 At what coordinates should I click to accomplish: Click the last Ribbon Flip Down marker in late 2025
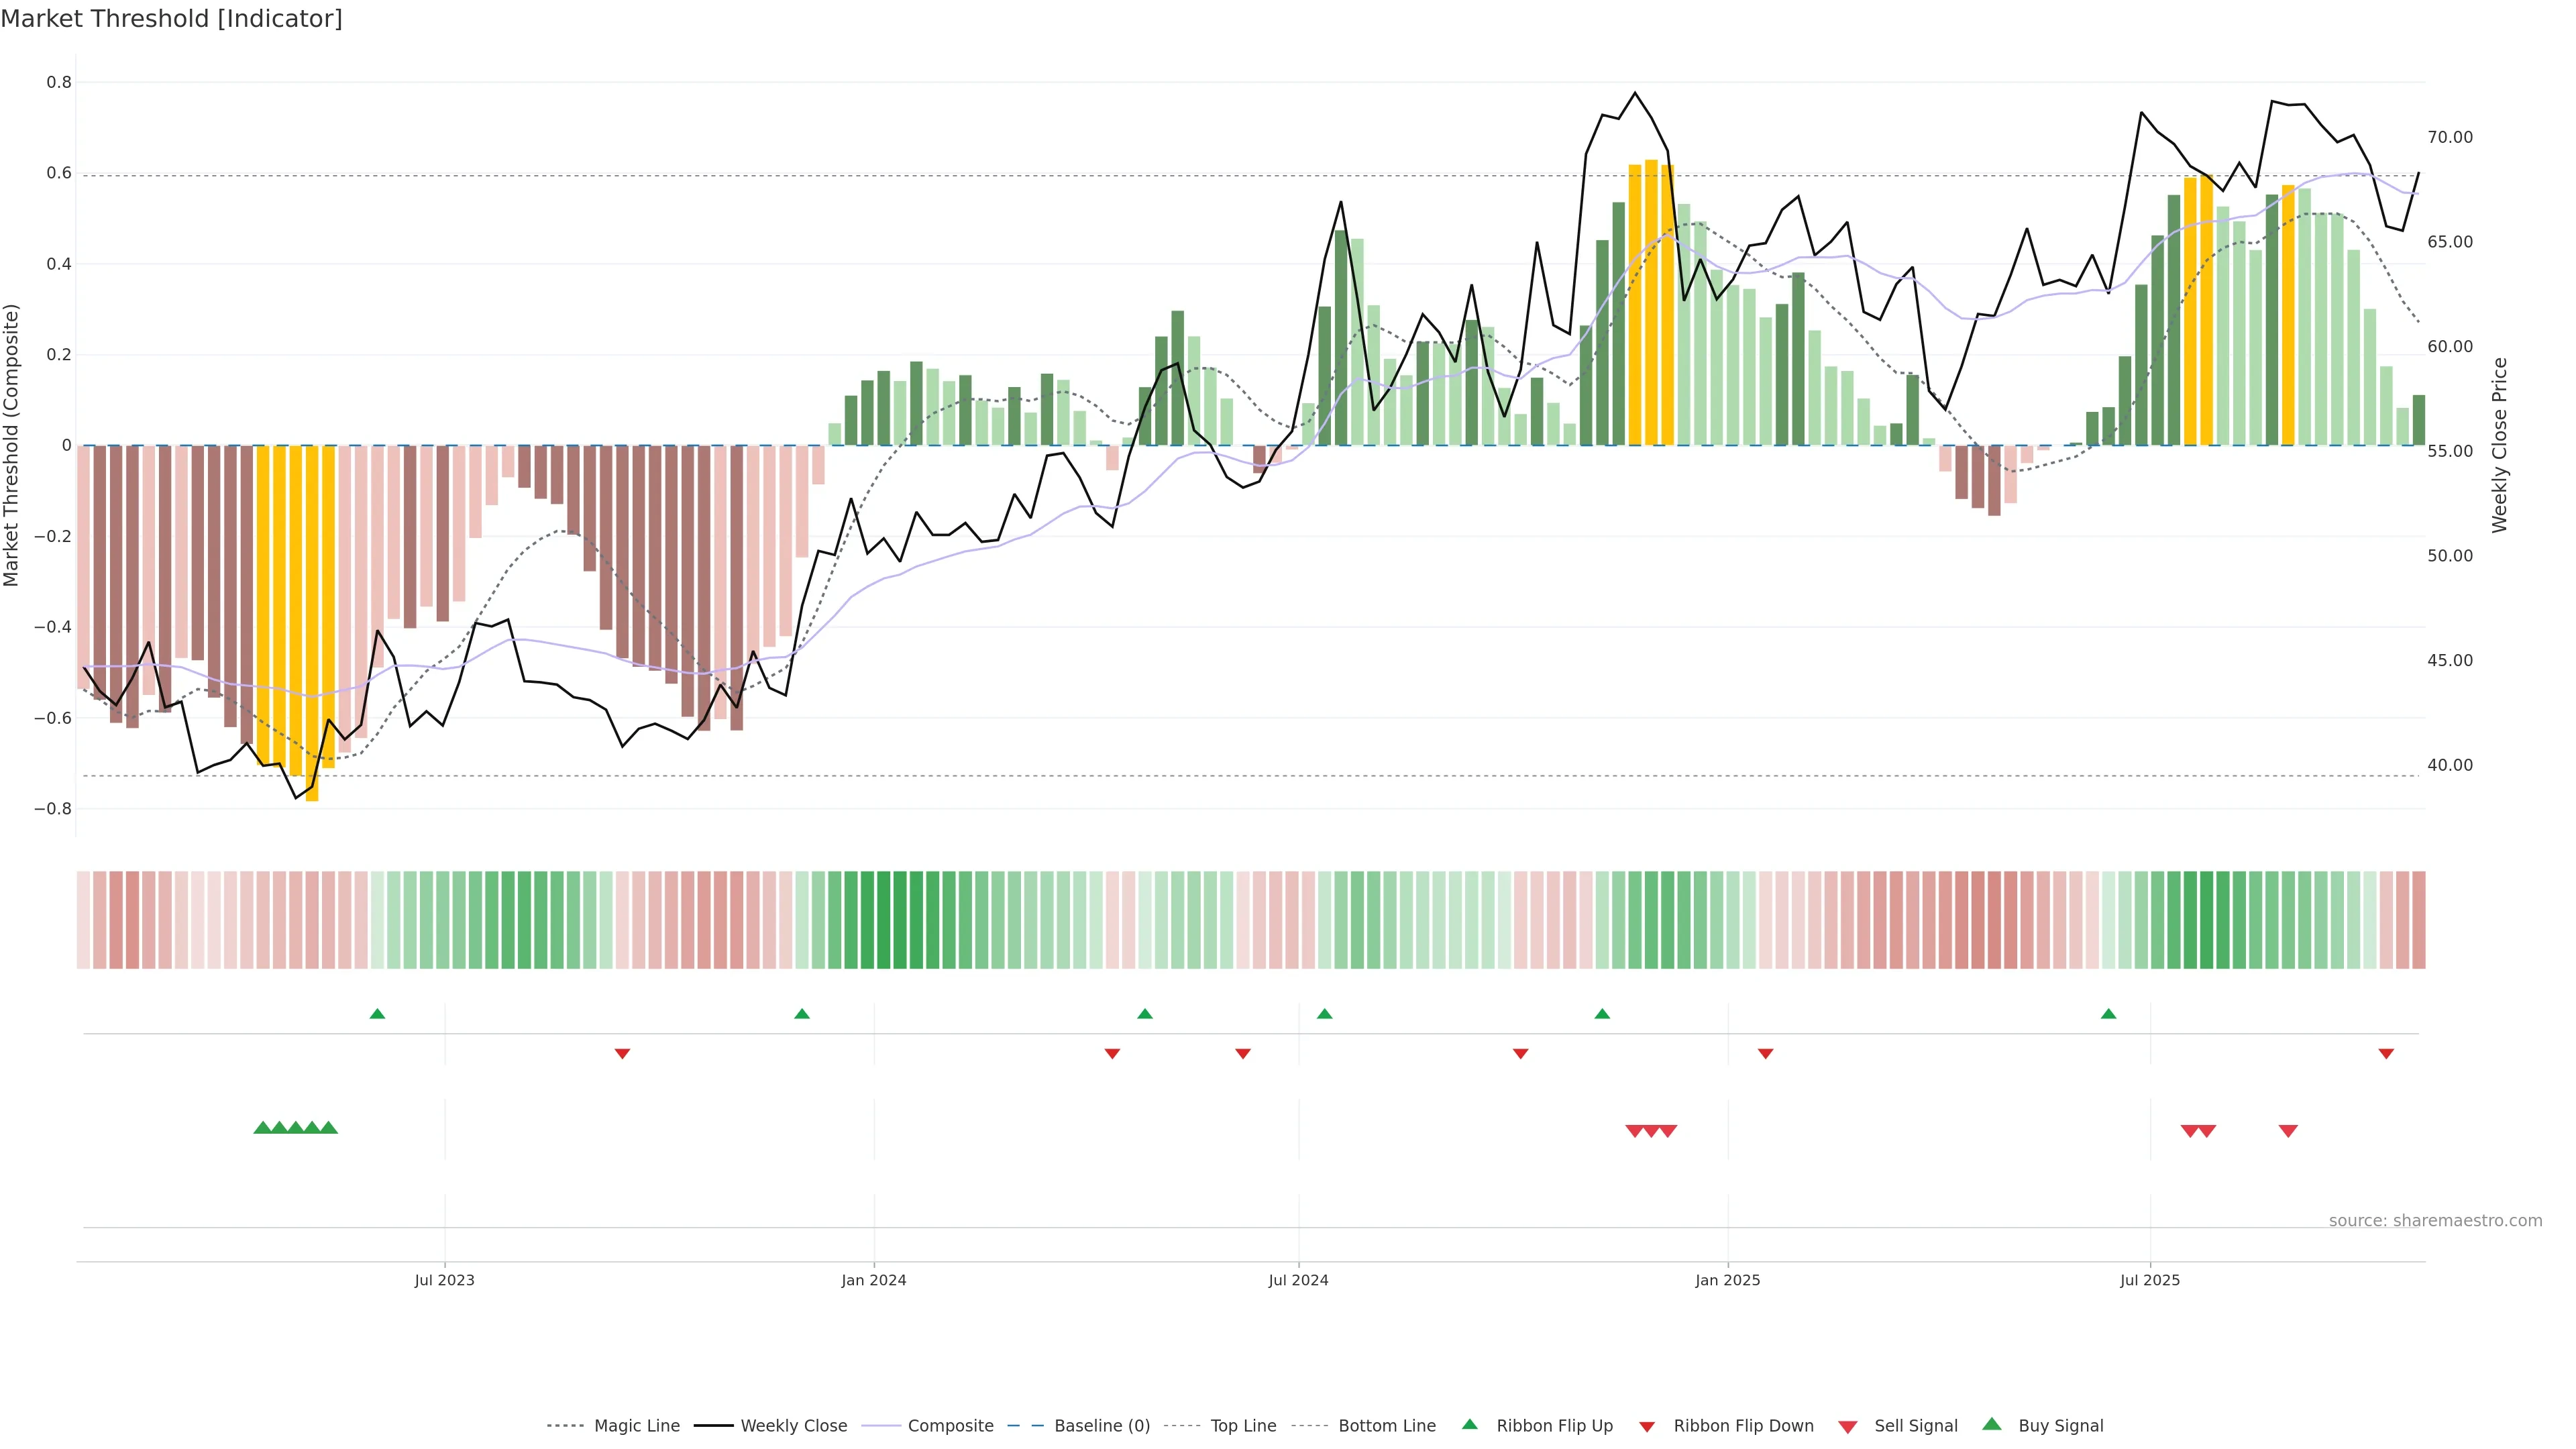2386,1054
